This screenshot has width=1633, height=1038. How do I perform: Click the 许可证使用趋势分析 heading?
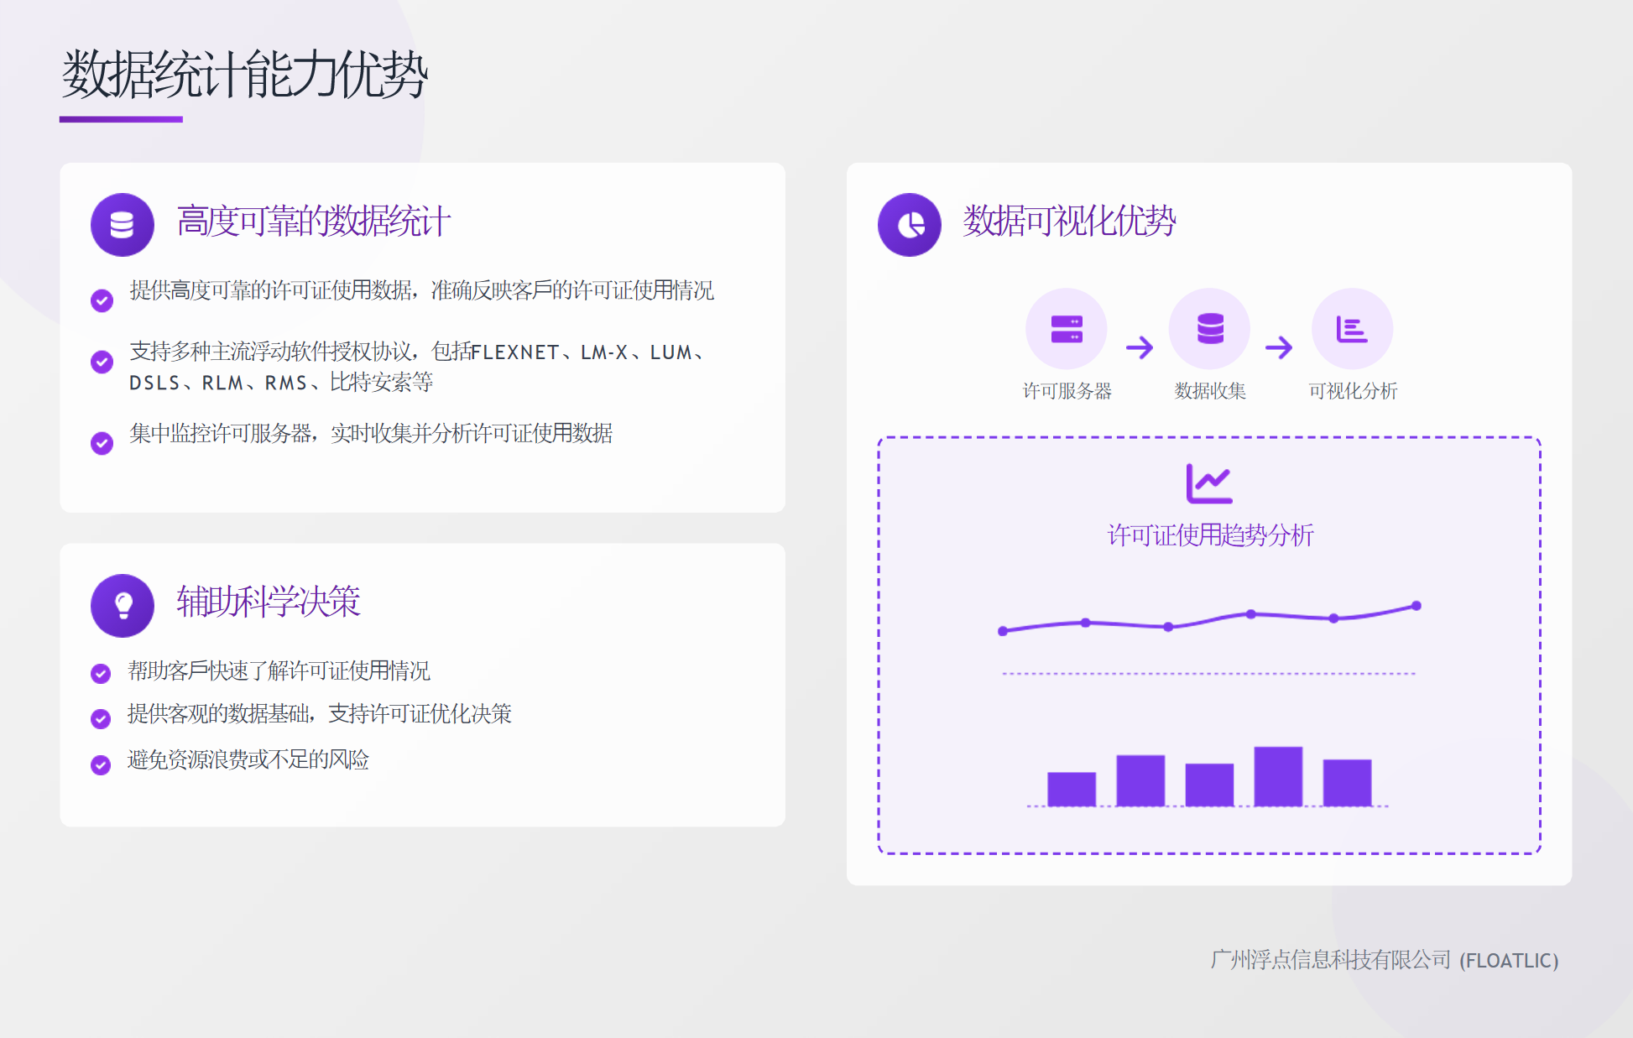[x=1209, y=535]
